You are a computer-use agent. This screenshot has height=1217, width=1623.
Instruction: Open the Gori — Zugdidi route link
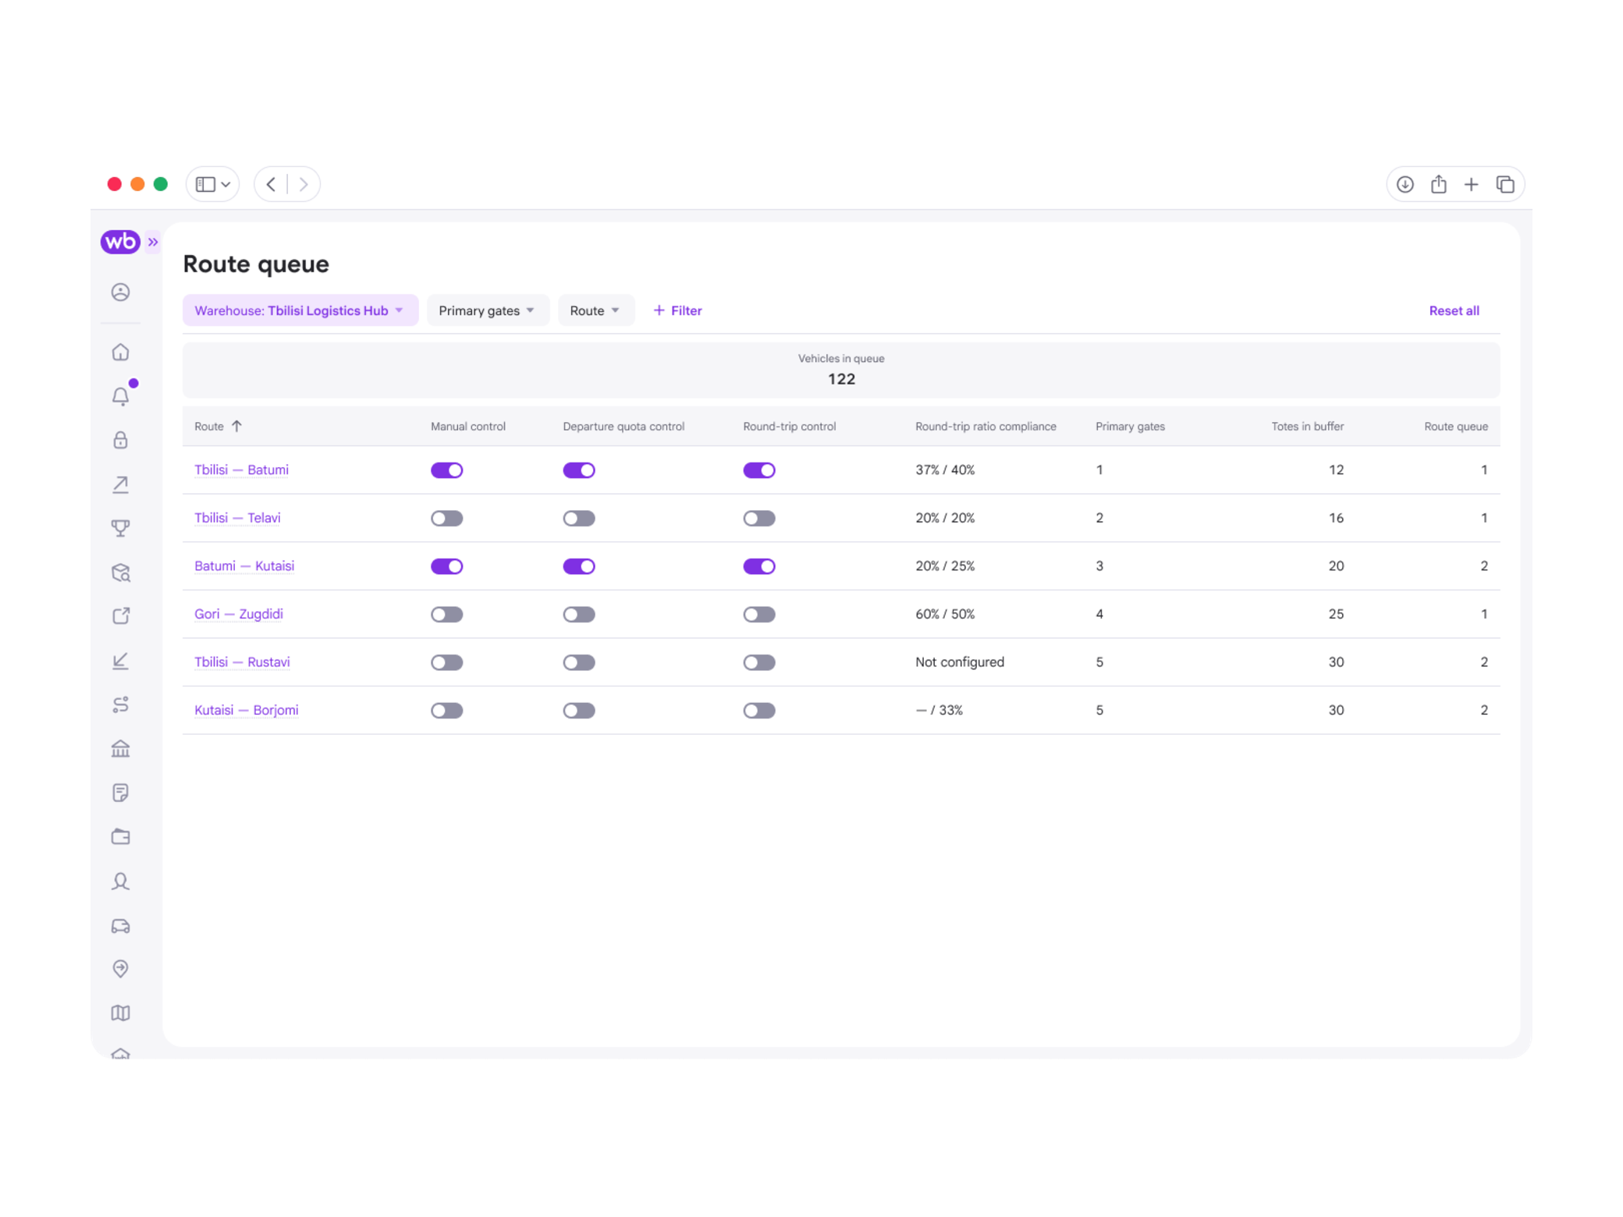tap(238, 615)
